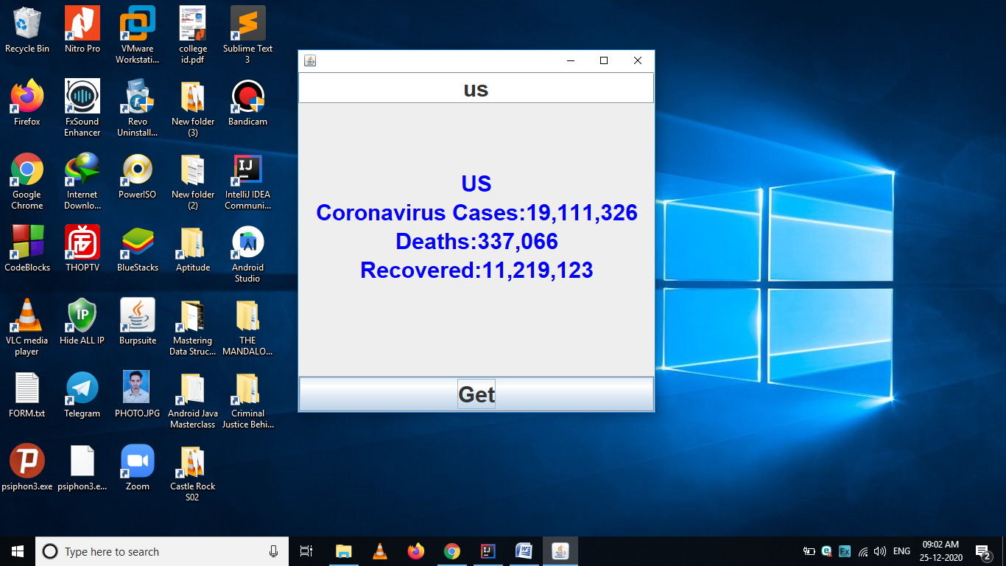This screenshot has width=1006, height=566.
Task: Select the college id.pdf file icon
Action: coord(193,35)
